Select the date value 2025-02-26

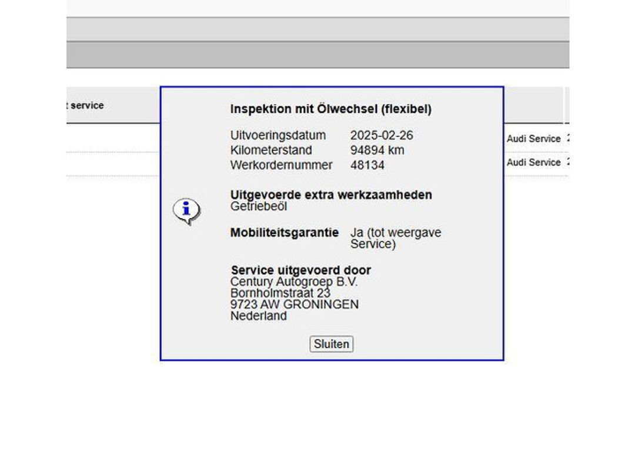pos(382,135)
